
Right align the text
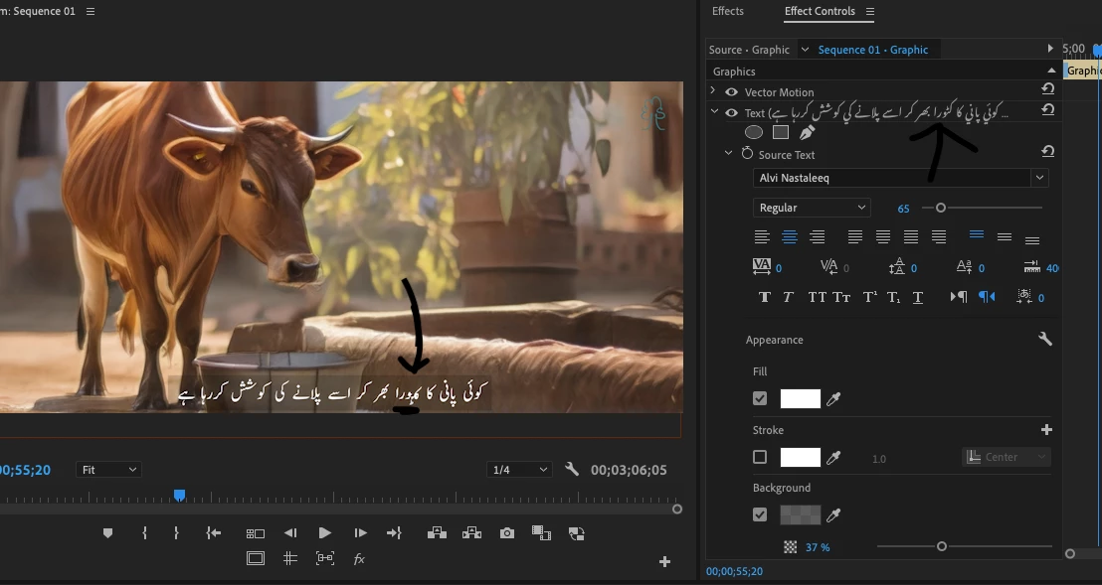pos(817,237)
